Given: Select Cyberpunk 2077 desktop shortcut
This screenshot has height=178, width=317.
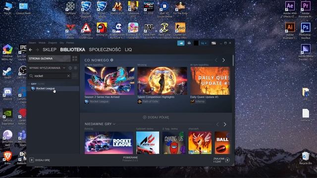Looking at the screenshot, I should tap(133, 9).
